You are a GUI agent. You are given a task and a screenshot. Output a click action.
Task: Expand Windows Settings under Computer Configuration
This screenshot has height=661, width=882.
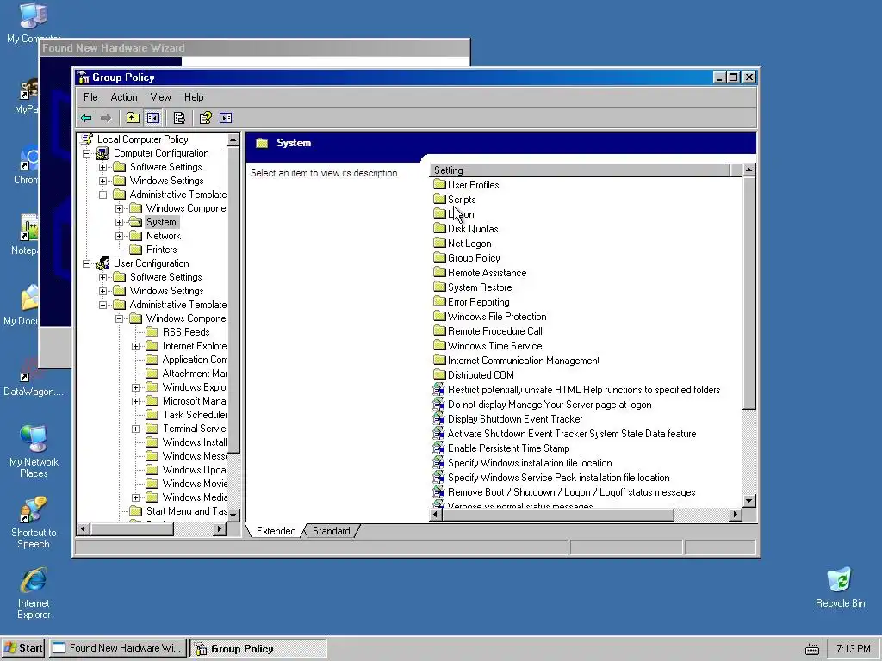[x=103, y=181]
